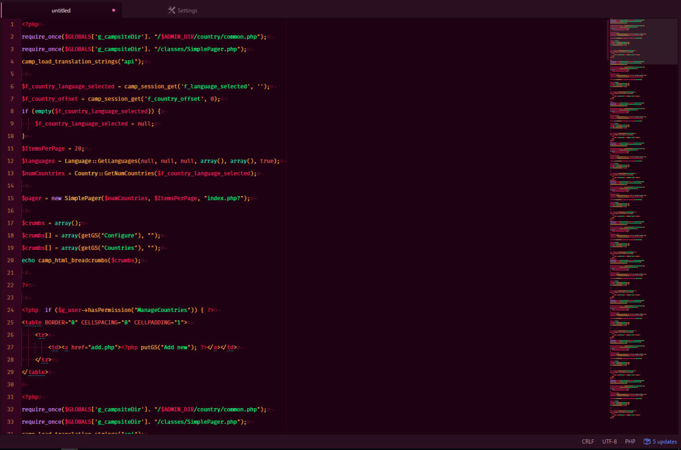
Task: Click line number 25 in gutter
Action: tap(11, 322)
